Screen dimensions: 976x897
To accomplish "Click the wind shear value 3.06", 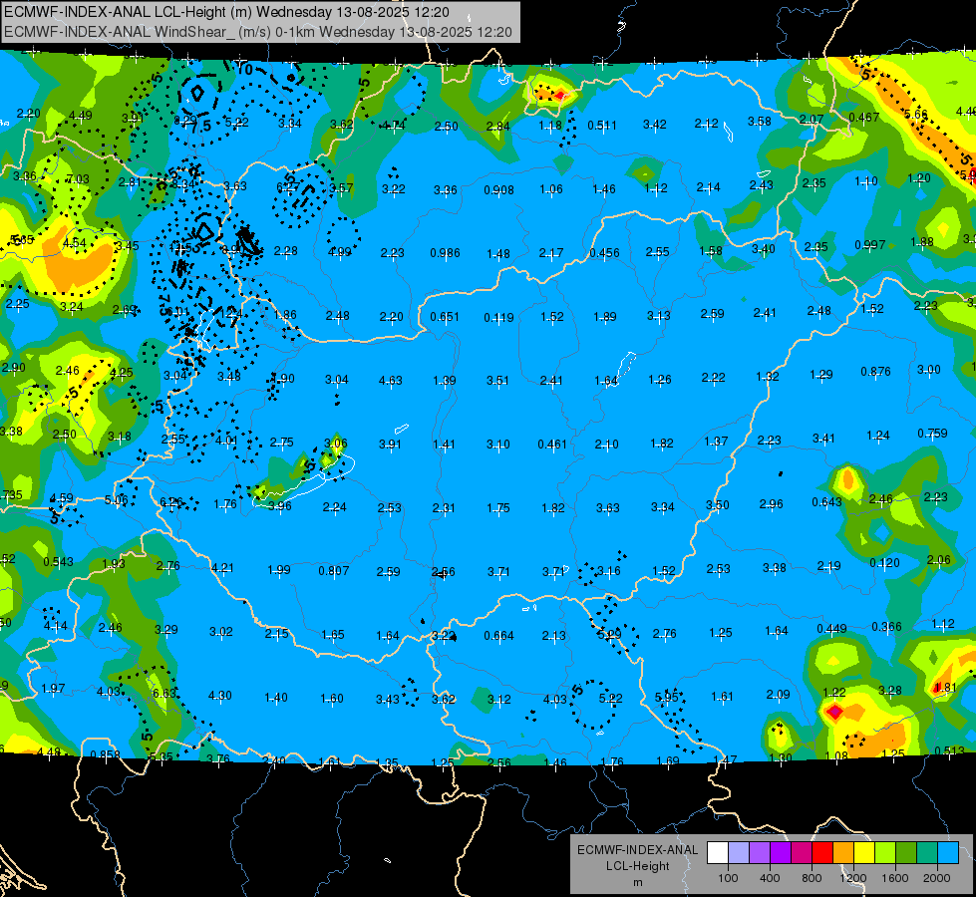I will [x=336, y=444].
